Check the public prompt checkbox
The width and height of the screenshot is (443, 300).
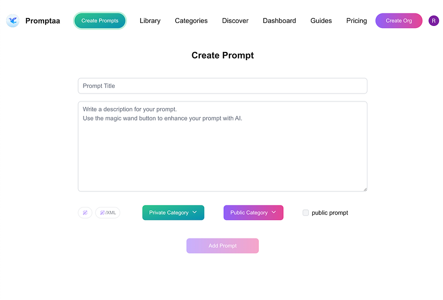306,212
